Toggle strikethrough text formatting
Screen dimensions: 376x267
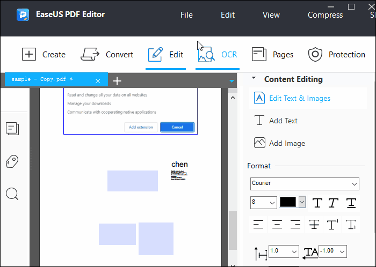click(x=314, y=225)
